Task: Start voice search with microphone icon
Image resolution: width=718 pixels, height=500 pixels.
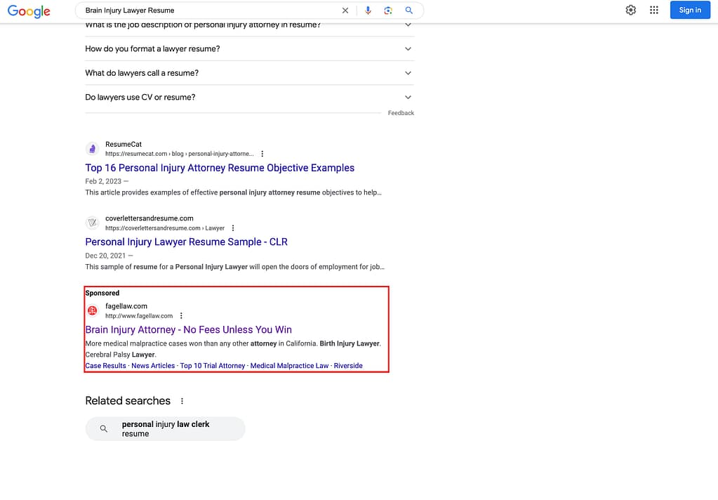Action: (x=368, y=11)
